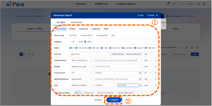Enable the Patent category checkbox
Viewport: 212px width, 106px height.
(x=77, y=42)
